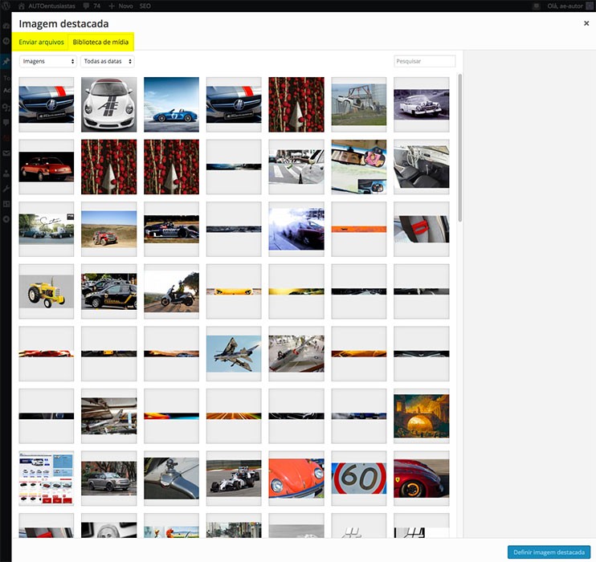Image resolution: width=596 pixels, height=562 pixels.
Task: Click the WordPress logo in the admin bar
Action: click(x=6, y=5)
